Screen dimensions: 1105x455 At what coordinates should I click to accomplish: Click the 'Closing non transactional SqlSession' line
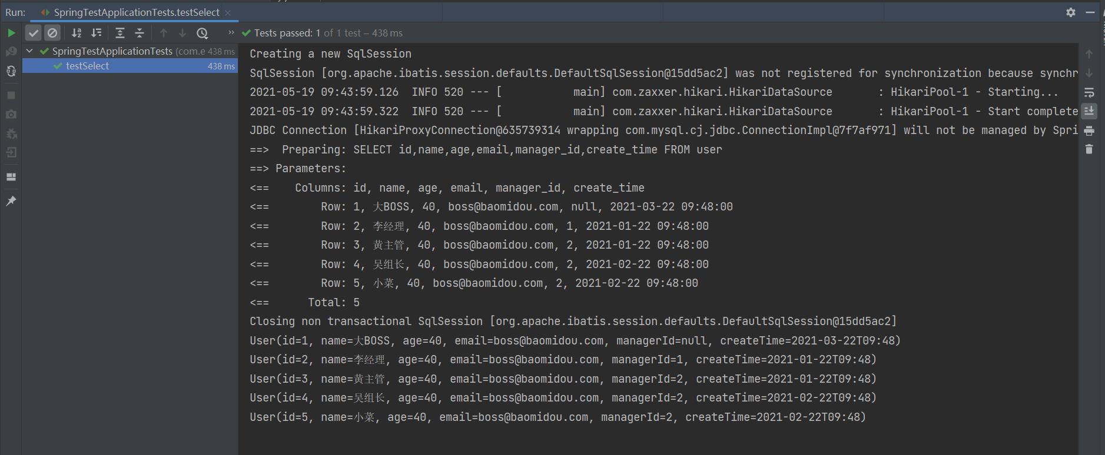(573, 322)
